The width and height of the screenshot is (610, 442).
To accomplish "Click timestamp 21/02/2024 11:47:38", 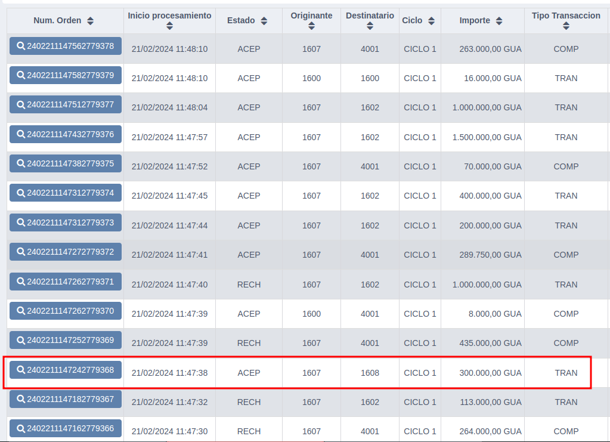I will 169,373.
